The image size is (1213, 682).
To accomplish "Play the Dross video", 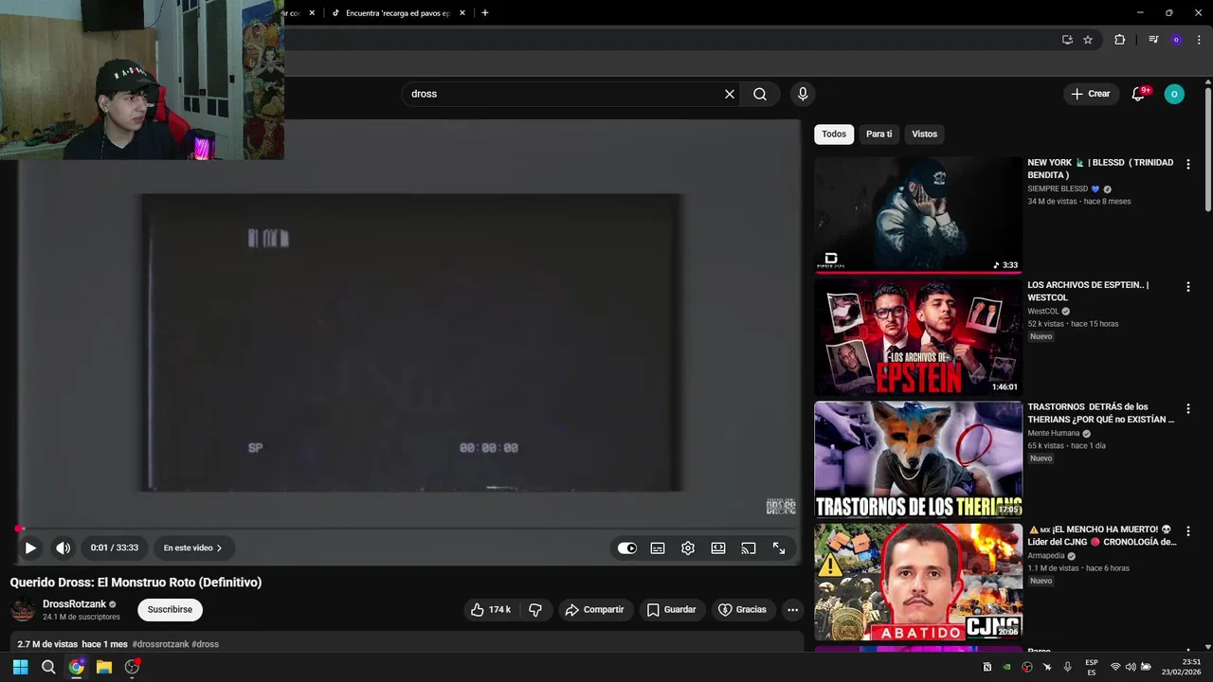I will [x=30, y=547].
